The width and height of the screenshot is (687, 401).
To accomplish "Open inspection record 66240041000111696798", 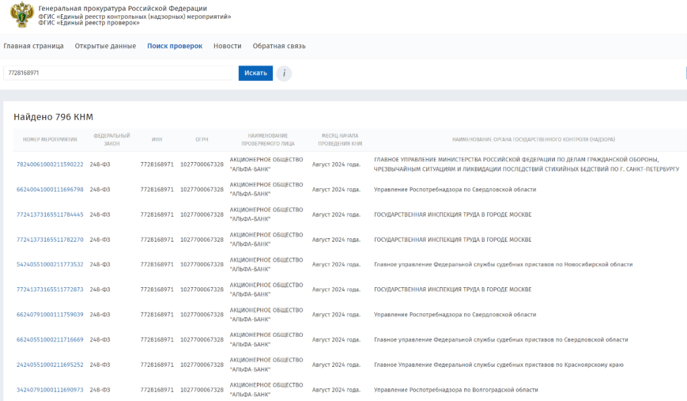I will 50,189.
